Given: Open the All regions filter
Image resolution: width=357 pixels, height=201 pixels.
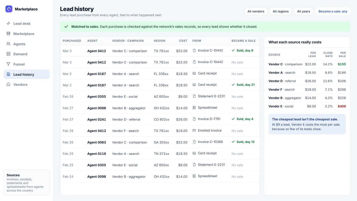Looking at the screenshot, I should pos(280,11).
